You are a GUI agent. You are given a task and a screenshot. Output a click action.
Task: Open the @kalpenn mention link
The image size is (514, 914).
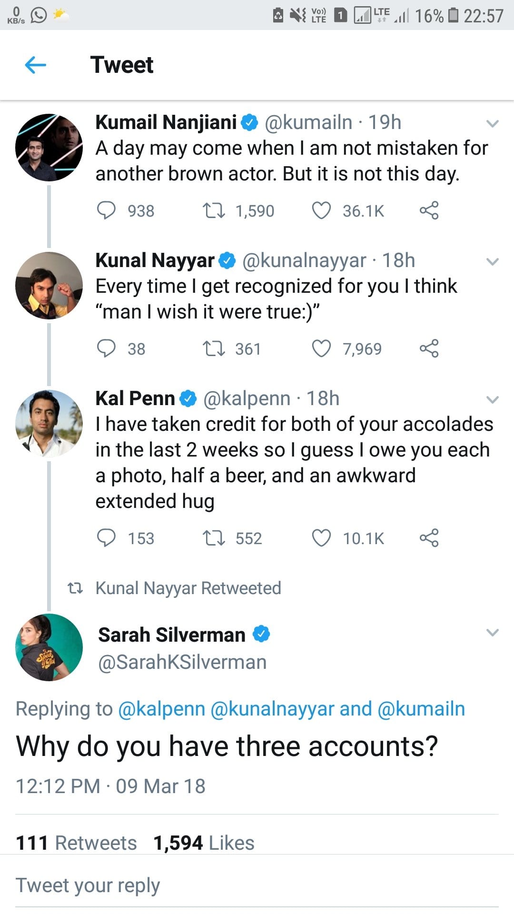(x=161, y=709)
